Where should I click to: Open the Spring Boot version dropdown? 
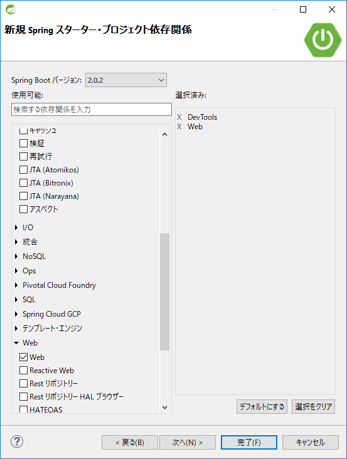pyautogui.click(x=126, y=80)
